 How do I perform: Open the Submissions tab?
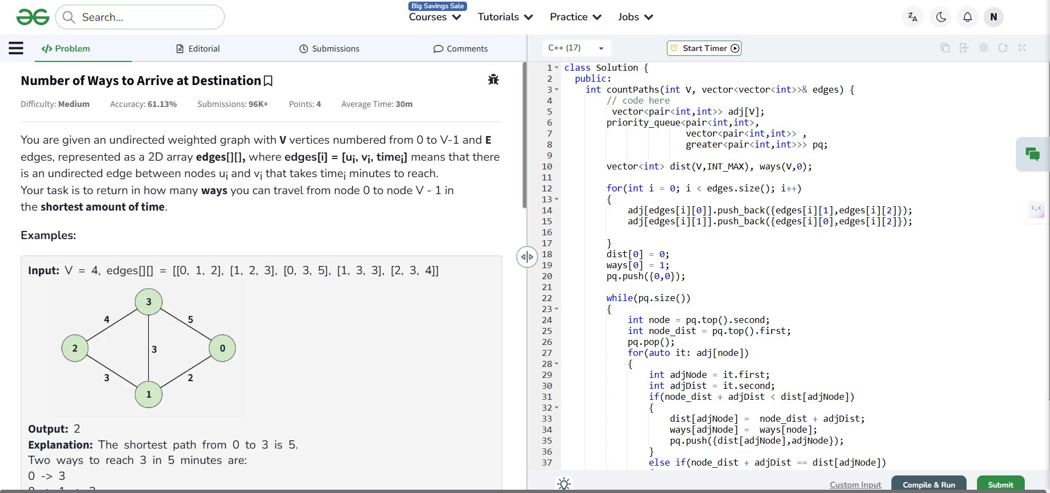[329, 49]
